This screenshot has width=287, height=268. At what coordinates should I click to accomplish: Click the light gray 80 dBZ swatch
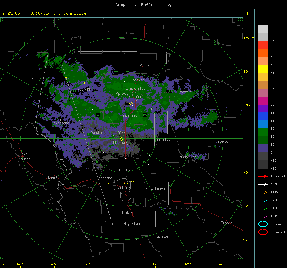(263, 29)
